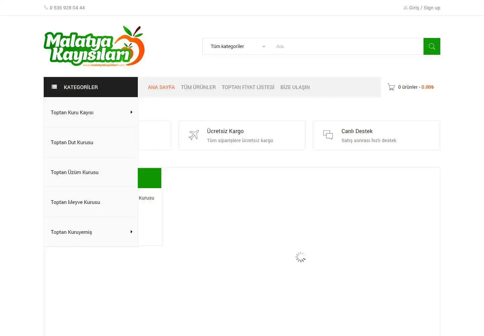Focus the Ara search input field

pyautogui.click(x=348, y=46)
